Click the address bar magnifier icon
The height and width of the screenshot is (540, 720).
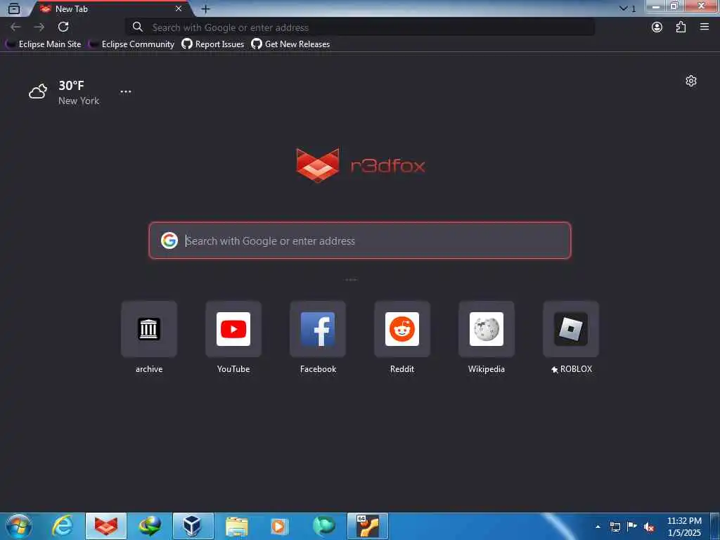137,27
